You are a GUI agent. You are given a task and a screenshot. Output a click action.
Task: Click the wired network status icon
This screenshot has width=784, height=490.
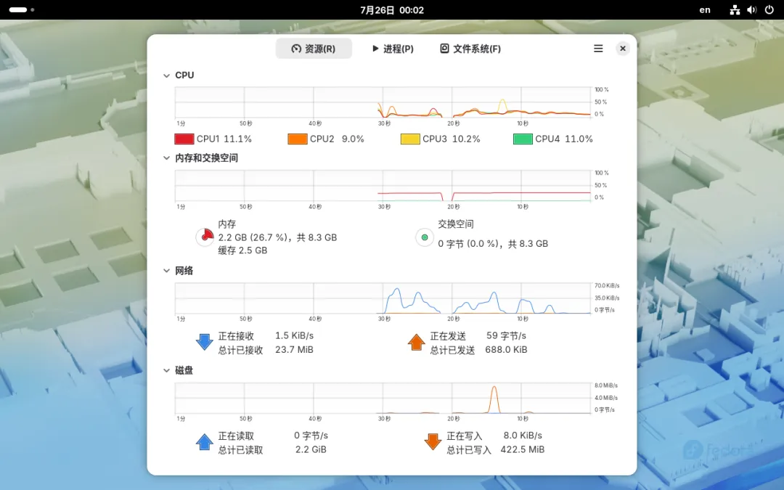click(735, 10)
